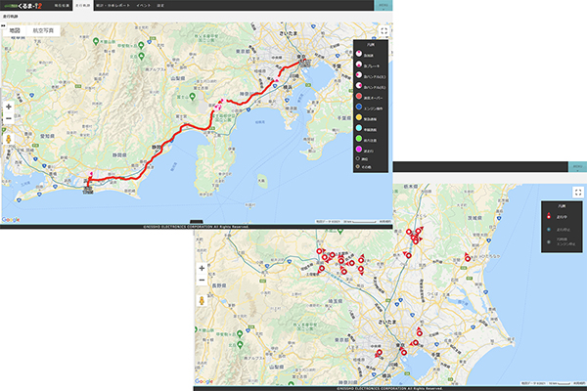
Task: Select Street View pegman on the route map
Action: point(9,139)
